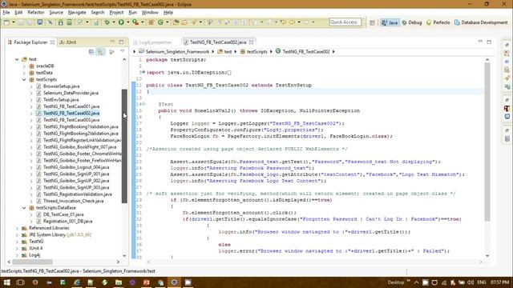This screenshot has width=513, height=288.
Task: Open the New file dropdown arrow
Action: (x=14, y=22)
